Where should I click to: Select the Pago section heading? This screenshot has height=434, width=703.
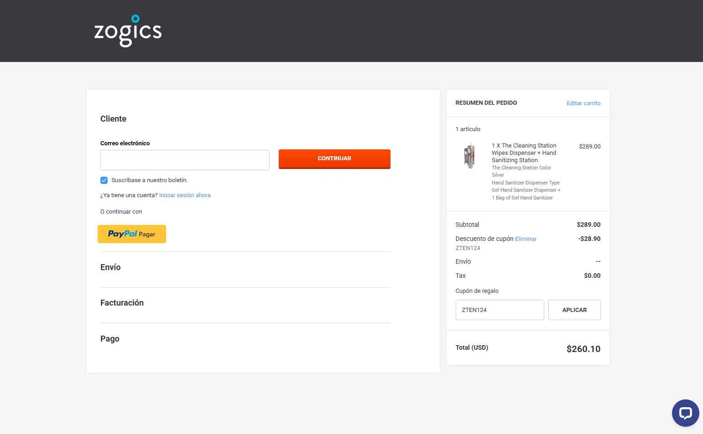coord(109,339)
